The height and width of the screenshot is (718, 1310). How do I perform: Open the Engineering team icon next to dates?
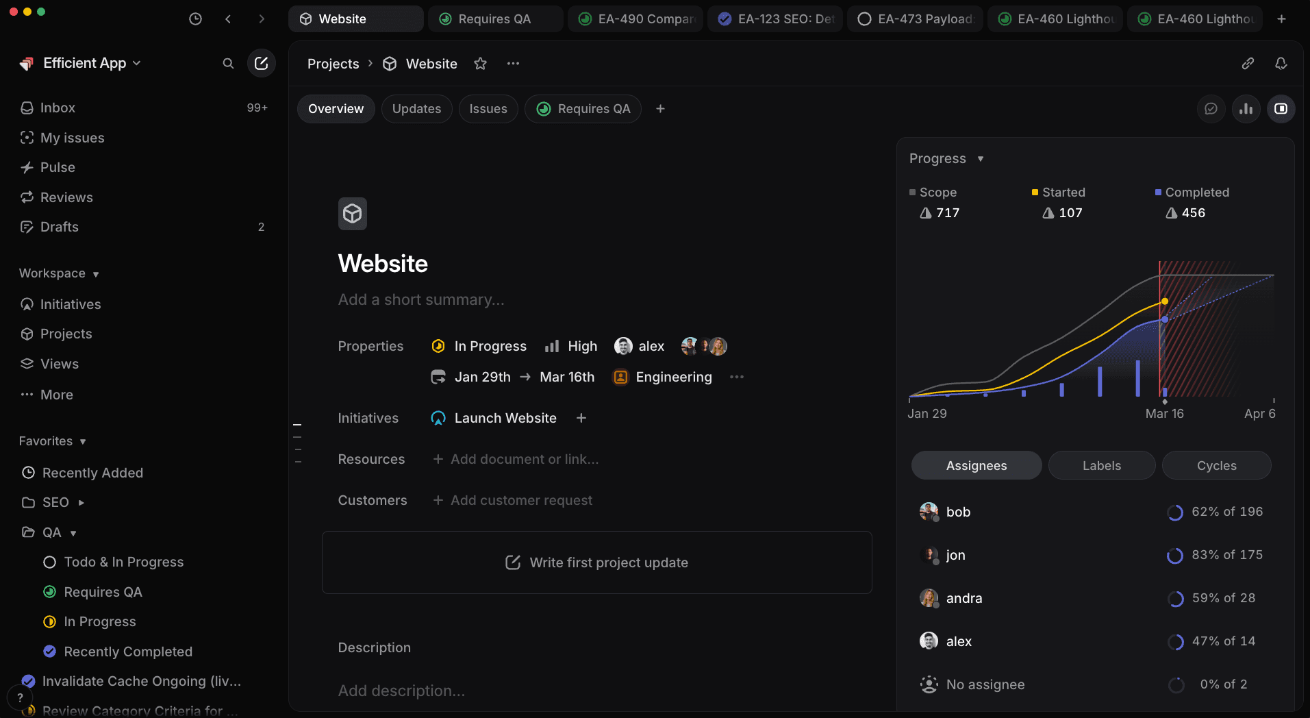(x=620, y=377)
